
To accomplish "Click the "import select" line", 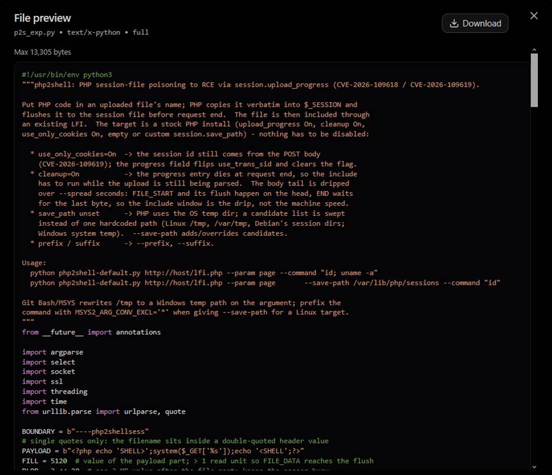I will pos(48,362).
